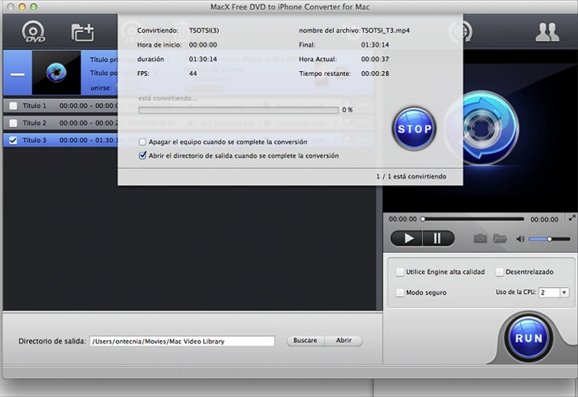
Task: Click the Buscare button
Action: point(305,341)
